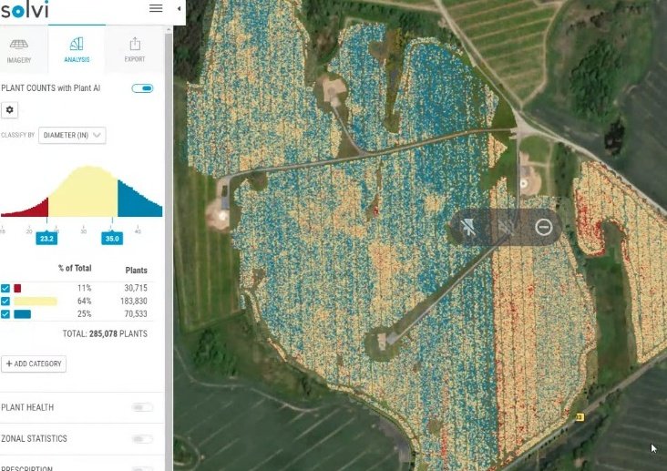The height and width of the screenshot is (471, 667).
Task: Open plant count settings gear
Action: coord(10,109)
